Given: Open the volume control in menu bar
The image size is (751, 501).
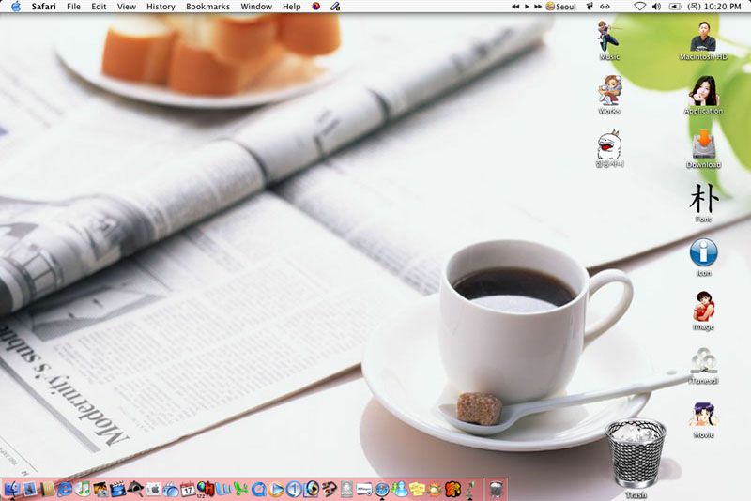Looking at the screenshot, I should tap(656, 7).
